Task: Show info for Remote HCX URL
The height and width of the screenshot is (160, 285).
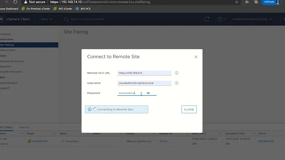Action: click(x=177, y=73)
